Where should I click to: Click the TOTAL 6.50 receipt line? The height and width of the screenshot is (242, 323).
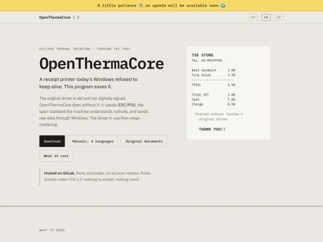click(214, 85)
